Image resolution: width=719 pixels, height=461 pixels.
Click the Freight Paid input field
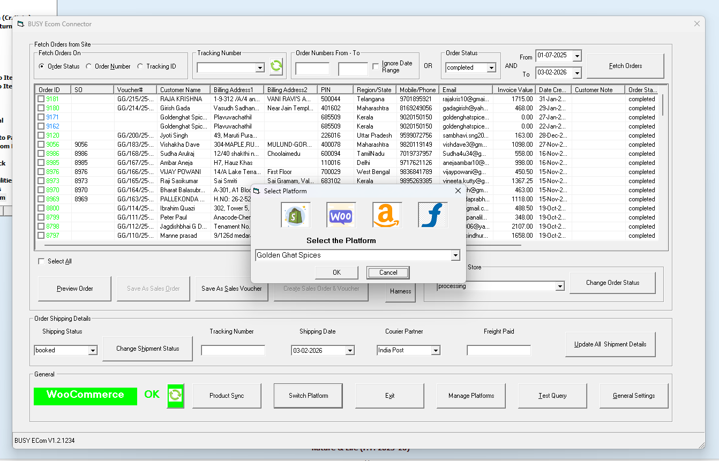[498, 350]
